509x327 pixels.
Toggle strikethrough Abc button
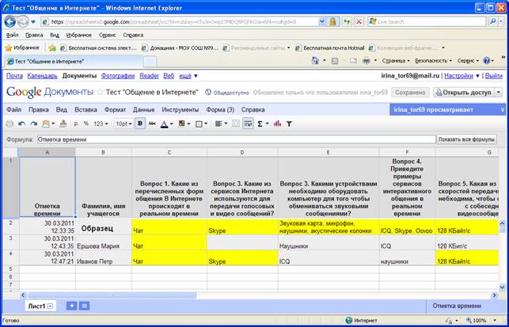tap(152, 124)
